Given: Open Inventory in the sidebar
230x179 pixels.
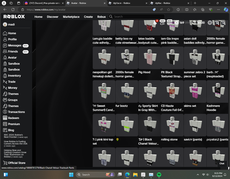Looking at the screenshot, I should click(12, 76).
